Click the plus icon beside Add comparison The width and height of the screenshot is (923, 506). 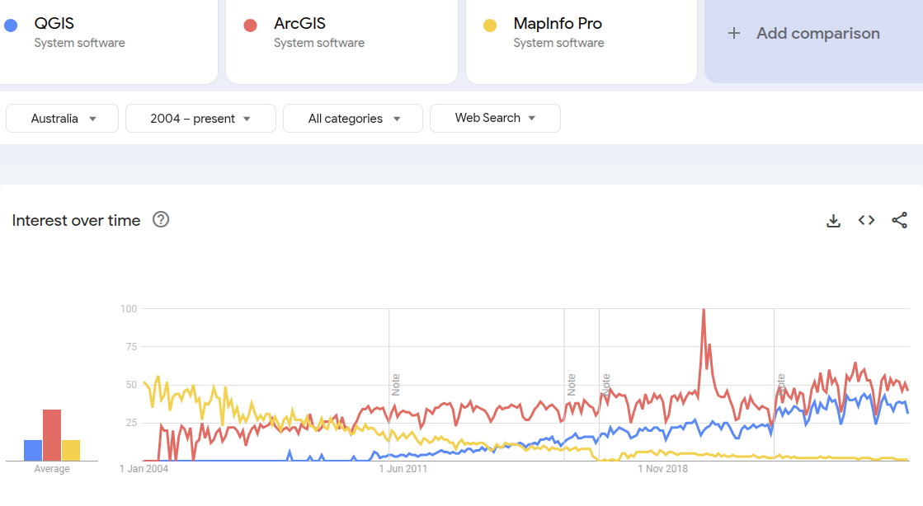[x=733, y=33]
